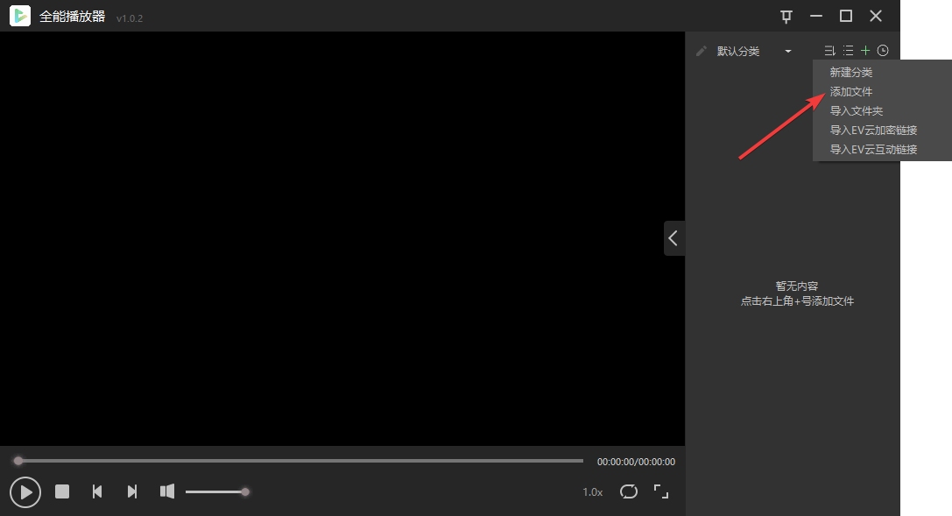Switch the playlist list view icon
This screenshot has width=952, height=516.
pos(848,51)
